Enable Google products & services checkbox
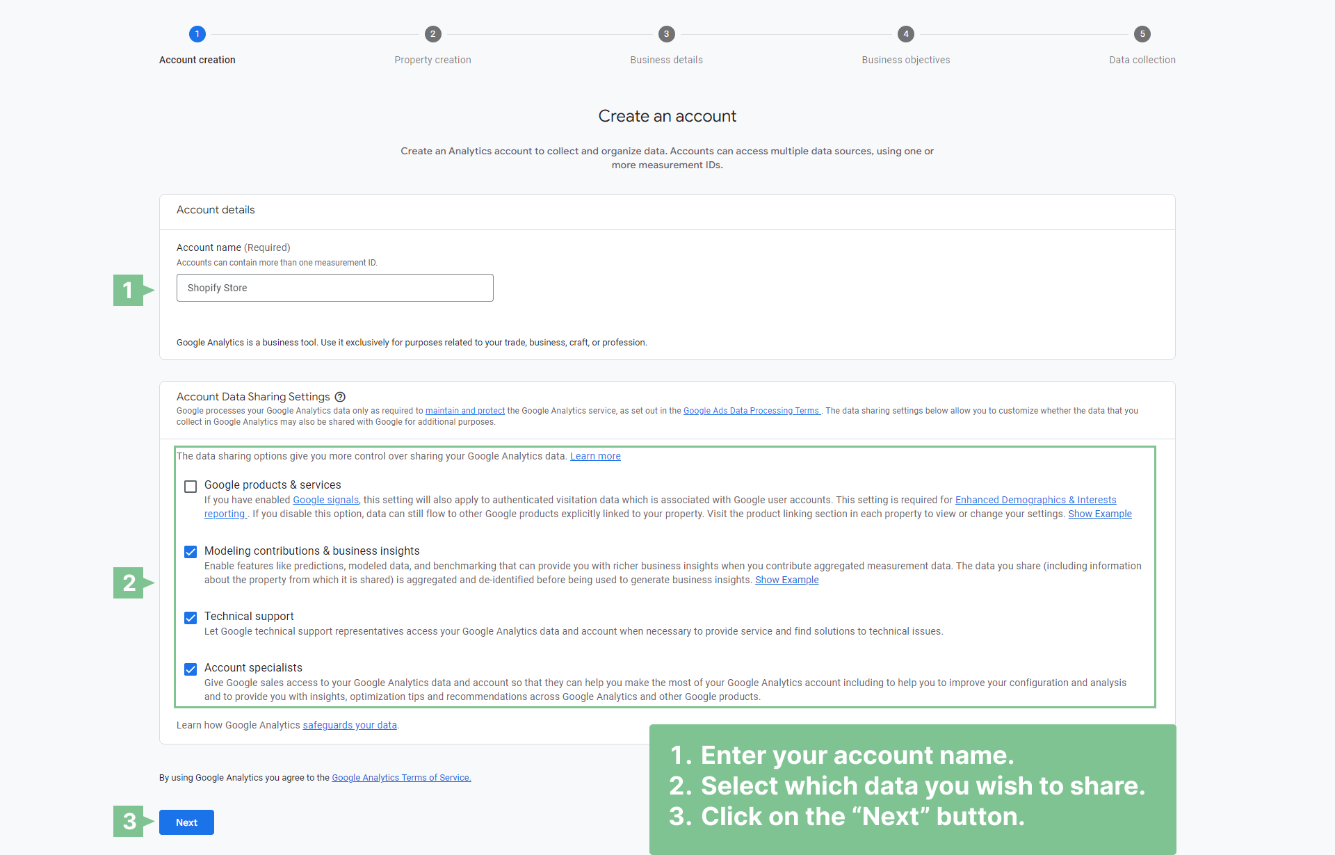This screenshot has width=1335, height=855. click(191, 486)
